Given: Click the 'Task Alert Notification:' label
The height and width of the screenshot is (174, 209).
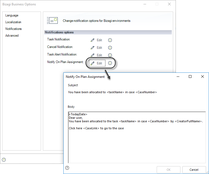Looking at the screenshot, I should tap(62, 54).
